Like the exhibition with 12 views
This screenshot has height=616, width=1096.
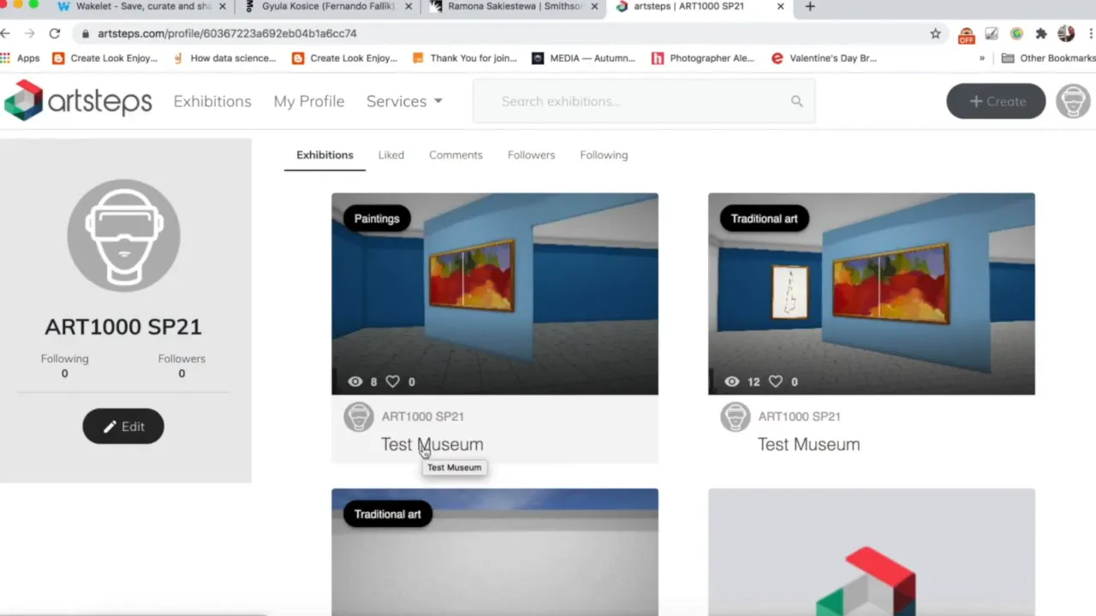(775, 382)
